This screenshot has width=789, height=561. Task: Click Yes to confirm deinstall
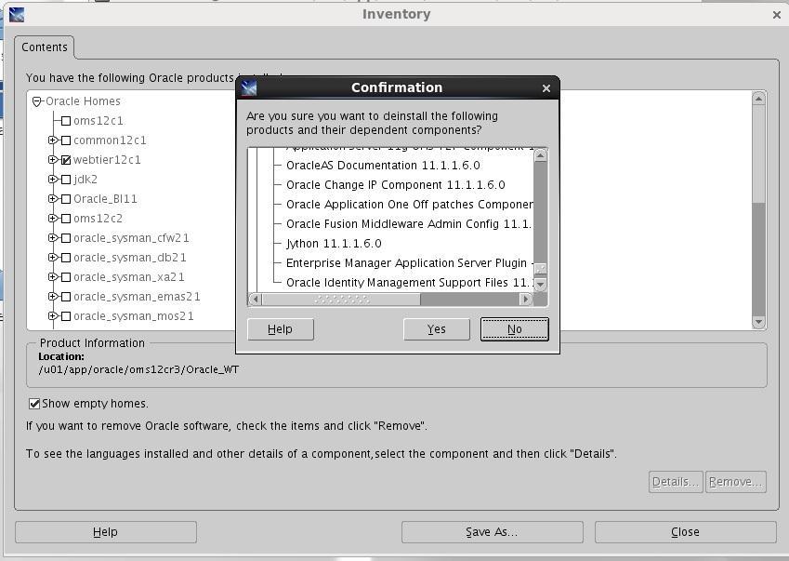[436, 329]
